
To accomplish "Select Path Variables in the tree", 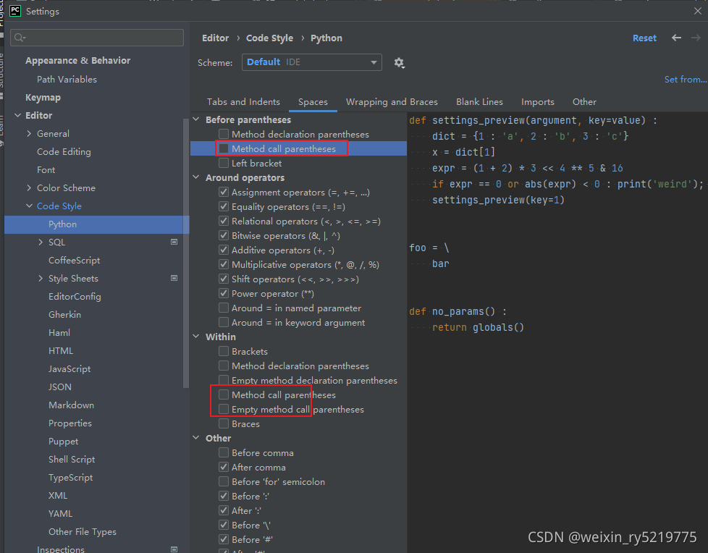I will 67,80.
